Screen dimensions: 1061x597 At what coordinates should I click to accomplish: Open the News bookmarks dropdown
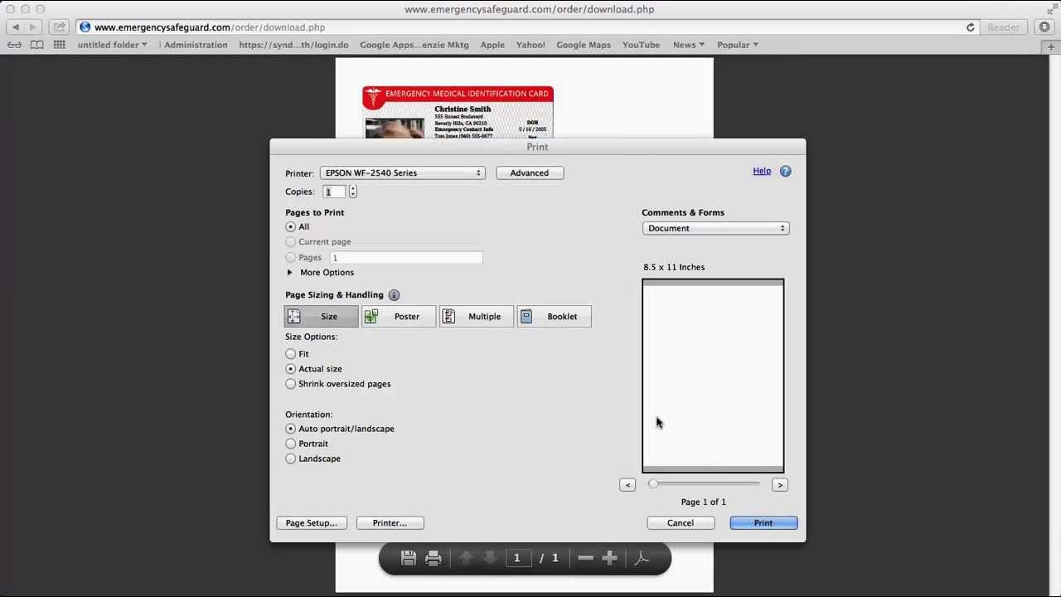[689, 45]
